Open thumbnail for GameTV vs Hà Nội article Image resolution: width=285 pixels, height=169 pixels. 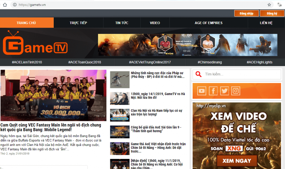point(120,98)
